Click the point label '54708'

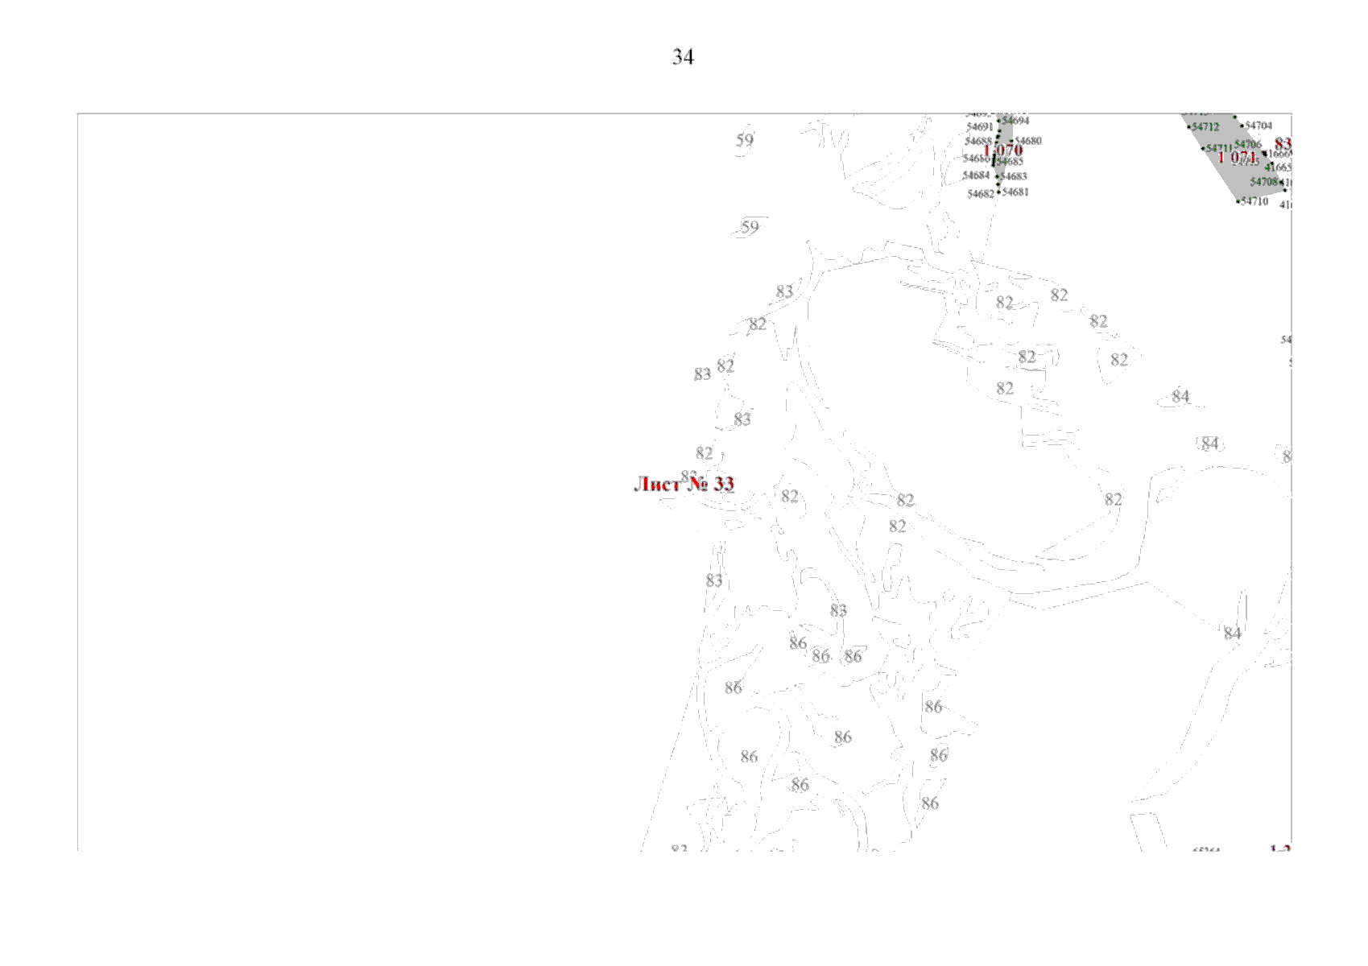click(x=1264, y=183)
